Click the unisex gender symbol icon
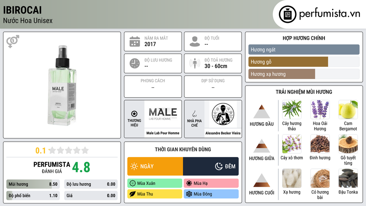Image resolution: width=366 pixels, height=206 pixels. click(13, 41)
